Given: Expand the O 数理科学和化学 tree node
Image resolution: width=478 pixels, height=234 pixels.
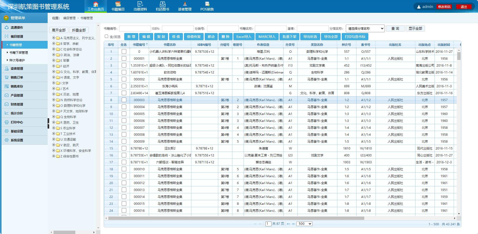Looking at the screenshot, I should (54, 105).
